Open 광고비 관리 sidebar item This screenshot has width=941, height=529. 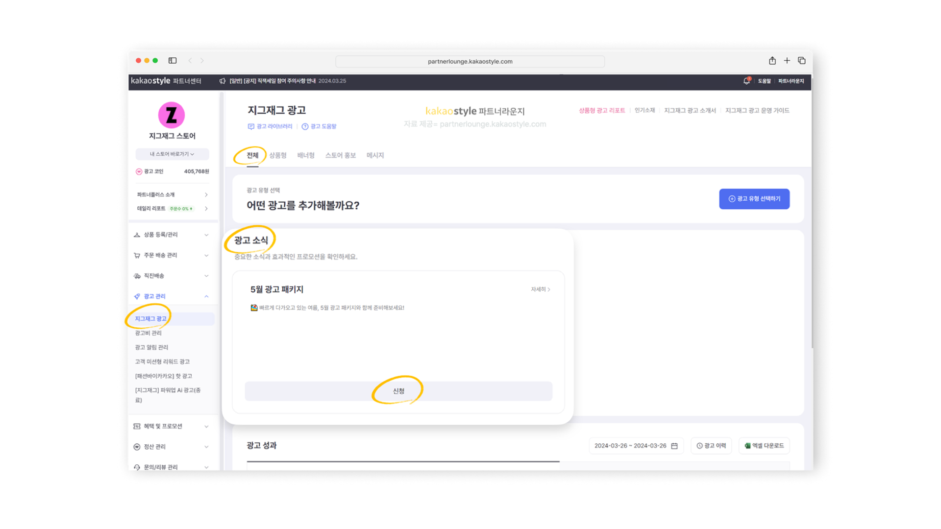click(x=149, y=333)
